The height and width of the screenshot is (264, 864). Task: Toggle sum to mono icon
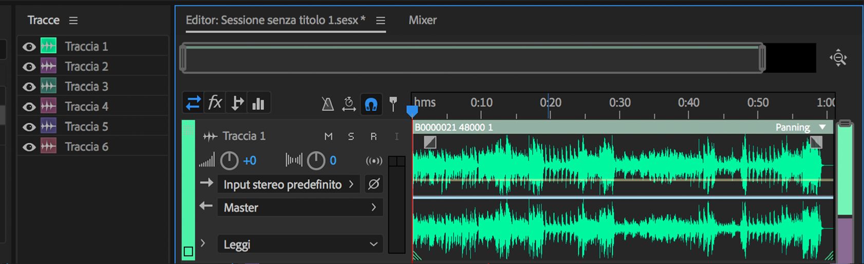tap(374, 161)
